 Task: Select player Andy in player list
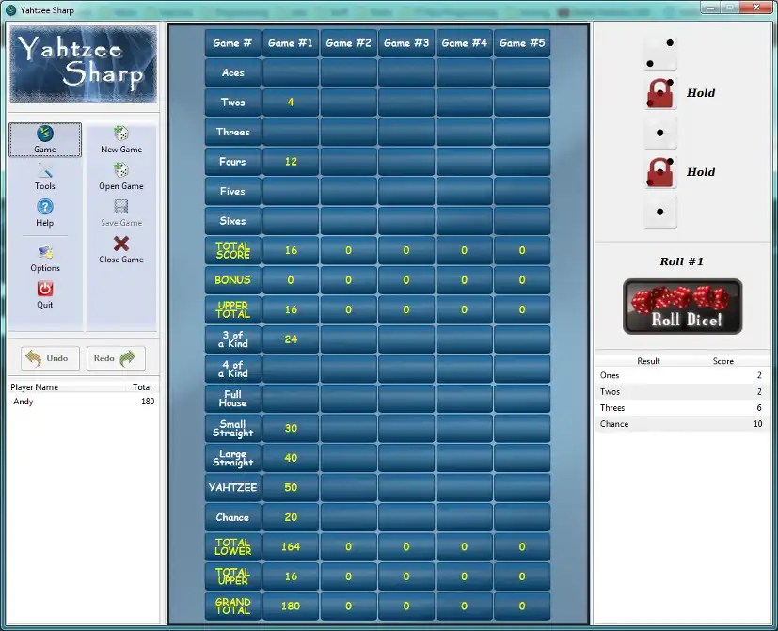[84, 402]
